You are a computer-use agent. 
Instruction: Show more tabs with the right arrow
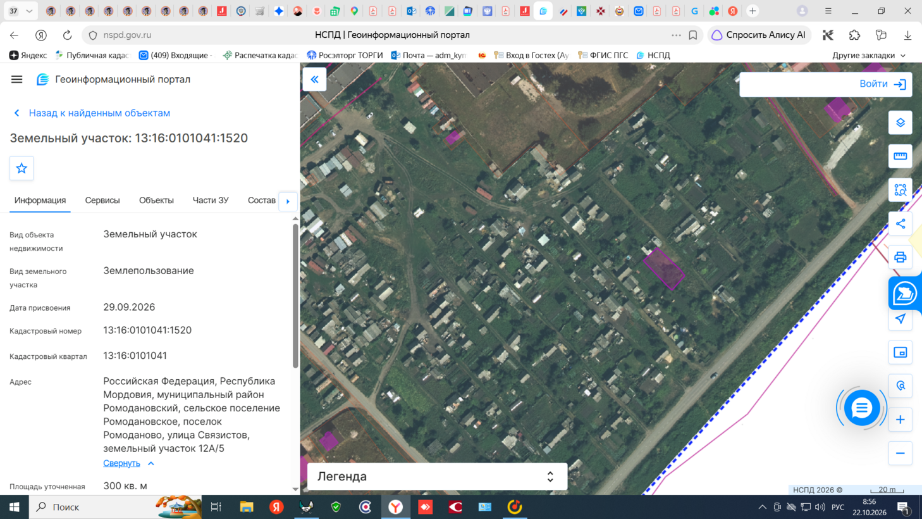click(x=288, y=201)
